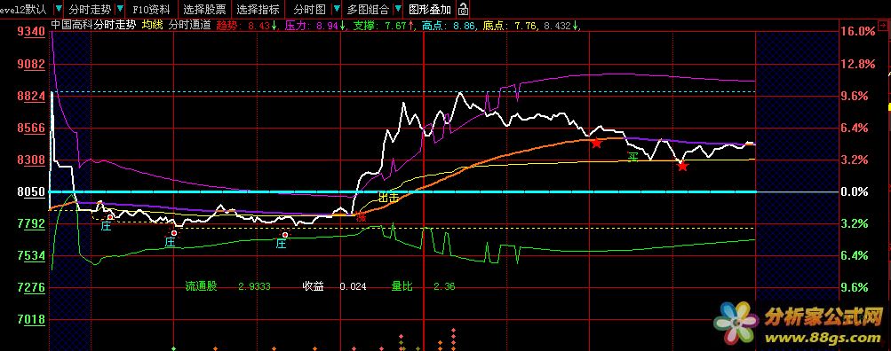Click the first 庄 marker on the left
The width and height of the screenshot is (891, 351).
tap(106, 226)
